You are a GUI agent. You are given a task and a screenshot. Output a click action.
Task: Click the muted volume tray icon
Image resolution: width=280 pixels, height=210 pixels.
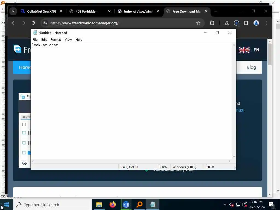[x=231, y=205]
